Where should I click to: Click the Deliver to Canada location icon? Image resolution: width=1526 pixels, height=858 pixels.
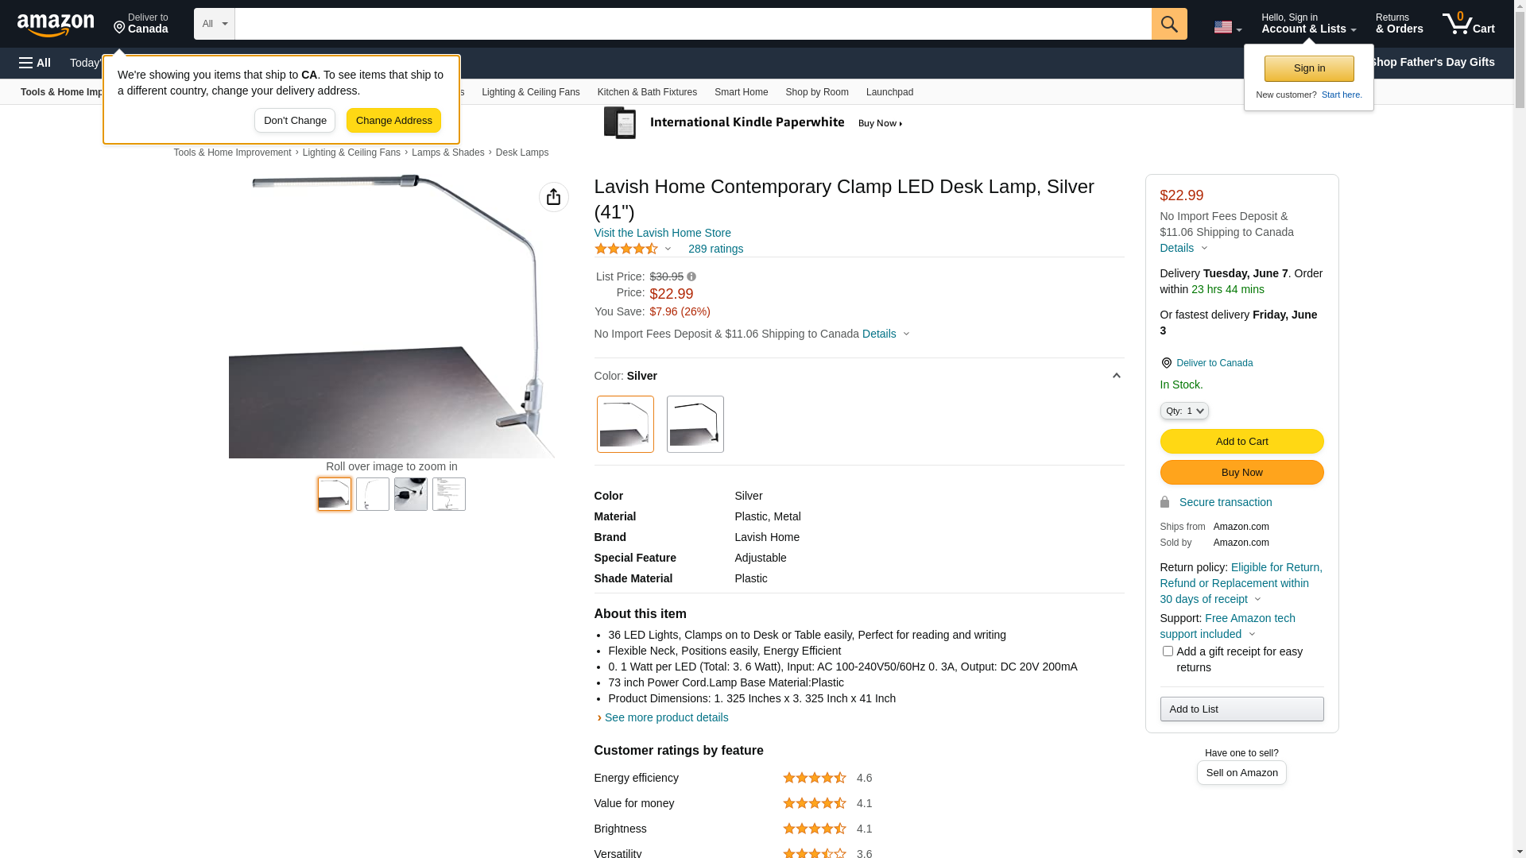point(1166,363)
